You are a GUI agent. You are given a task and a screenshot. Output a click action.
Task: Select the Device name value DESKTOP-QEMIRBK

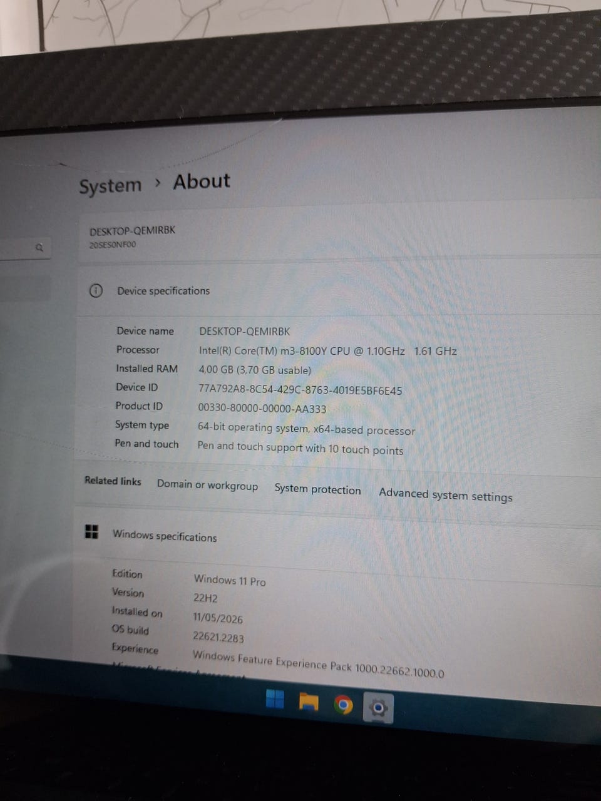(245, 332)
